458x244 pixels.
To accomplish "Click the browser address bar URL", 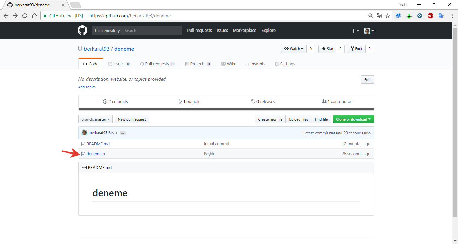I will 130,16.
